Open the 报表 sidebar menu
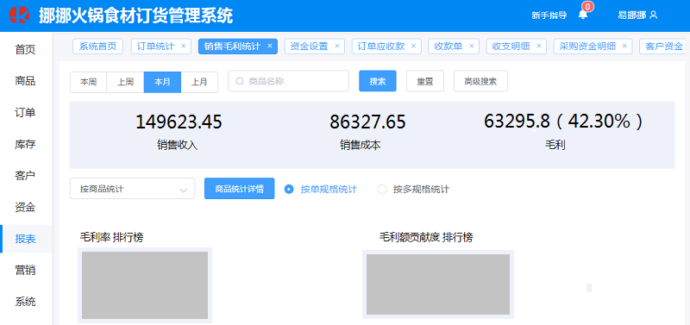Image resolution: width=690 pixels, height=325 pixels. pyautogui.click(x=26, y=239)
